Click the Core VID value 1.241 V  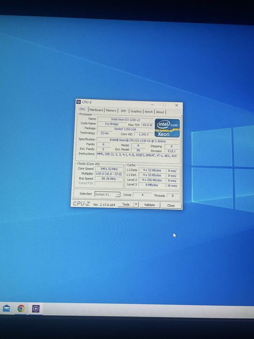pos(144,134)
